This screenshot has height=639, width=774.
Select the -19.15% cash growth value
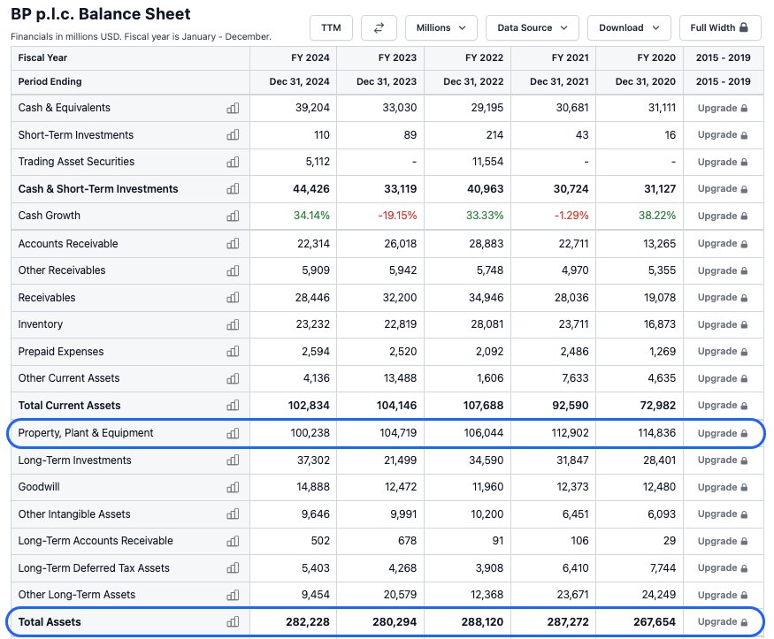(x=397, y=216)
